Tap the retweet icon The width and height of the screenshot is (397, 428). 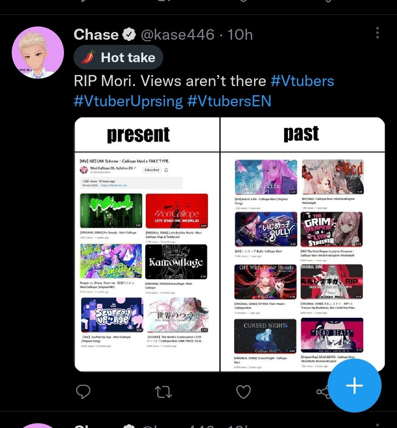point(163,392)
